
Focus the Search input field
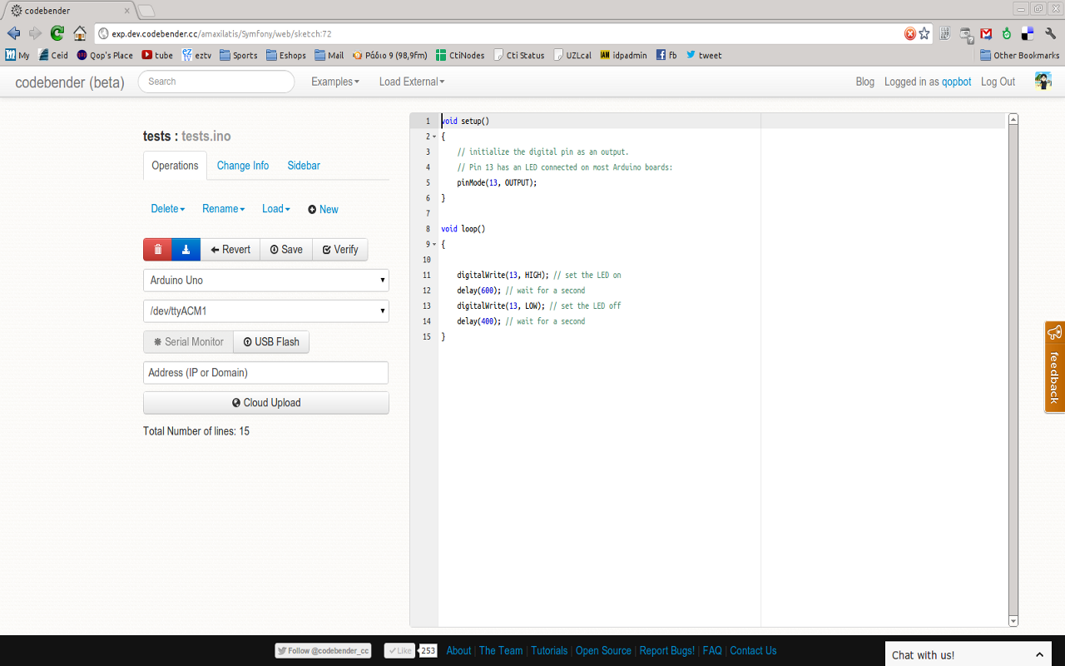[x=216, y=82]
